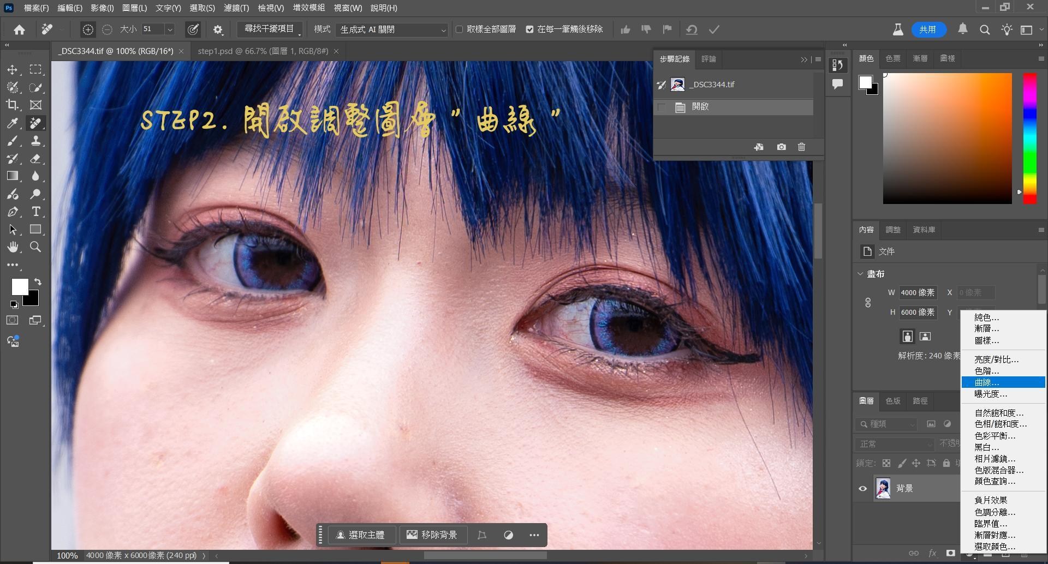Viewport: 1048px width, 564px height.
Task: Open the 模式 生成式 AI 關閉 dropdown
Action: pyautogui.click(x=392, y=29)
